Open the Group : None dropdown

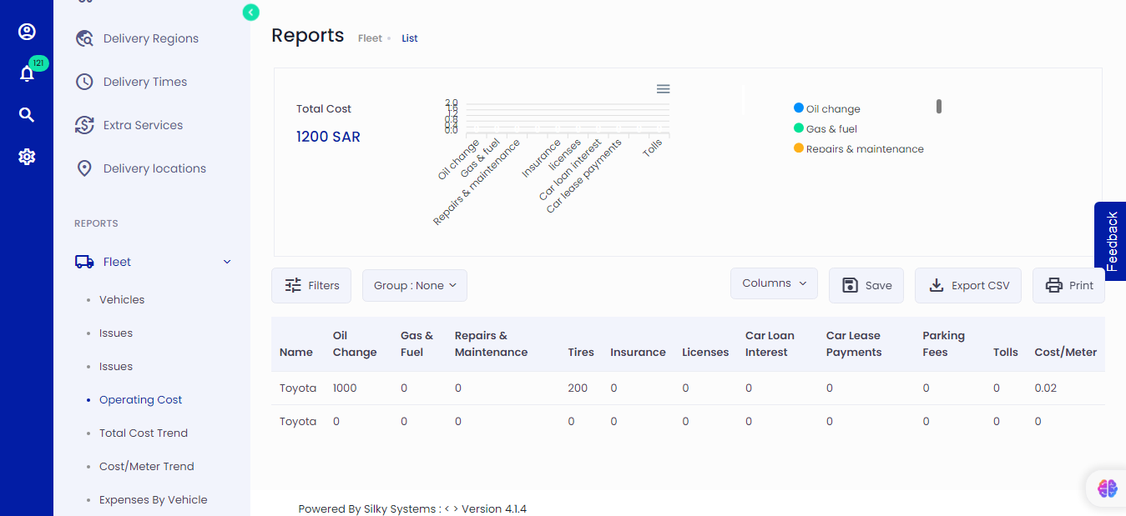414,284
